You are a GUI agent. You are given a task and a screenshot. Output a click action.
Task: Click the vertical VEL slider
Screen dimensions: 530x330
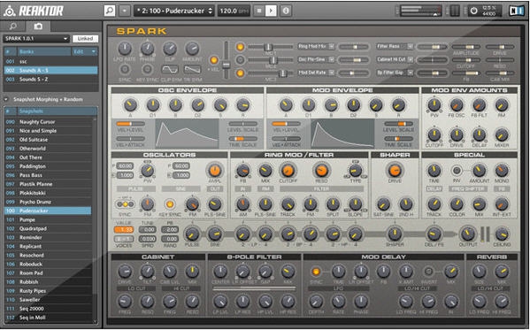pos(226,60)
